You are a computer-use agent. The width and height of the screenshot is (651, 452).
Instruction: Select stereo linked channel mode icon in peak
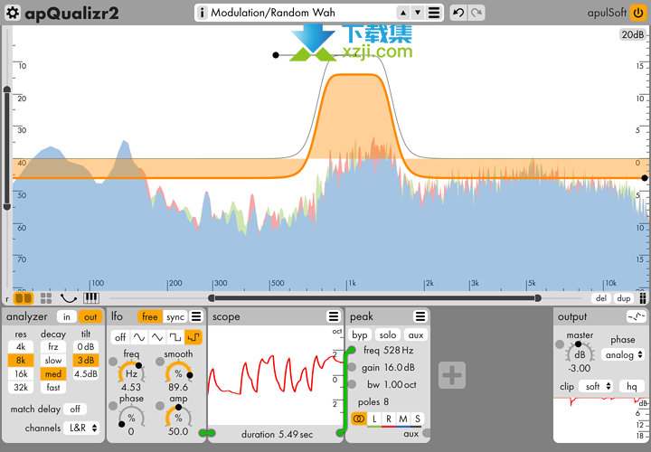359,419
